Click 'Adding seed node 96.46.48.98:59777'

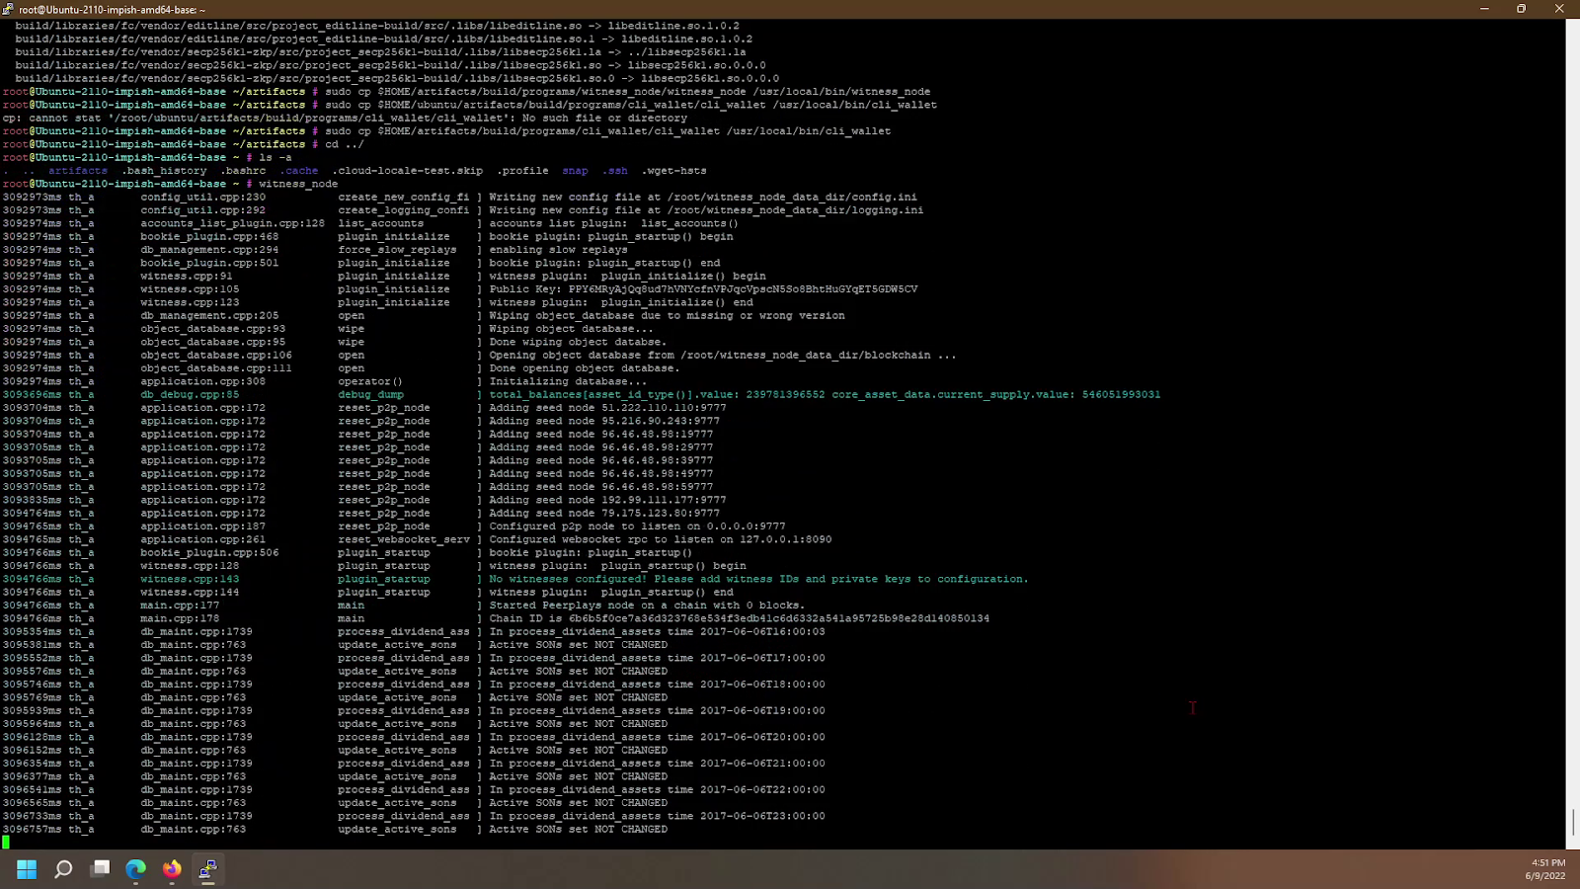pos(601,487)
